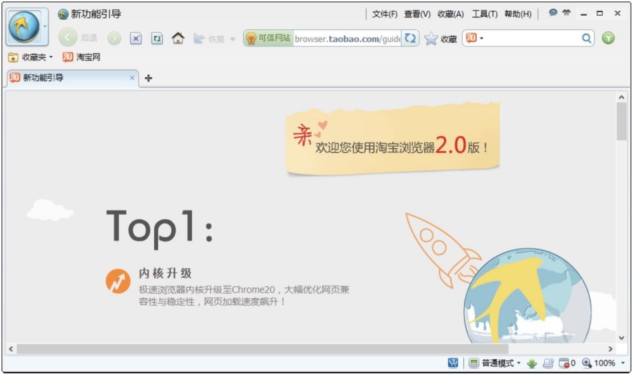Open the 文件(F) menu
Image resolution: width=632 pixels, height=374 pixels.
385,14
